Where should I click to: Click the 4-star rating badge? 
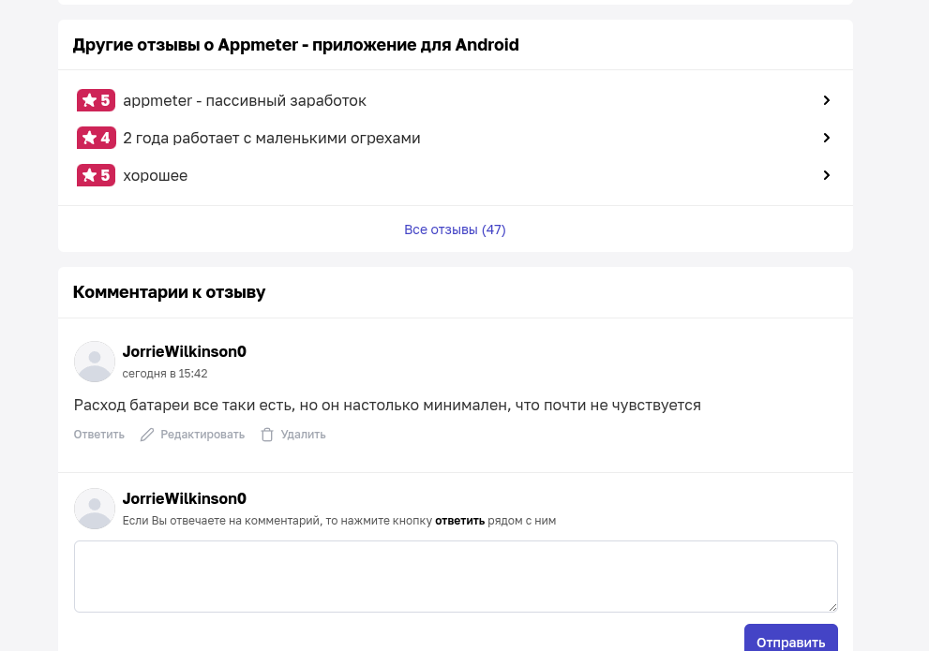click(96, 138)
